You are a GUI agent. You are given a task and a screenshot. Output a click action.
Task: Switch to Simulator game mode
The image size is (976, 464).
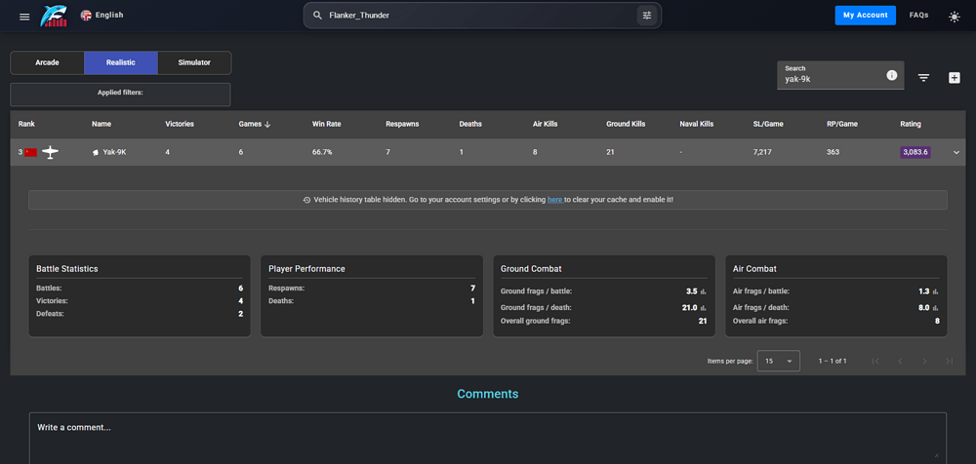(194, 62)
